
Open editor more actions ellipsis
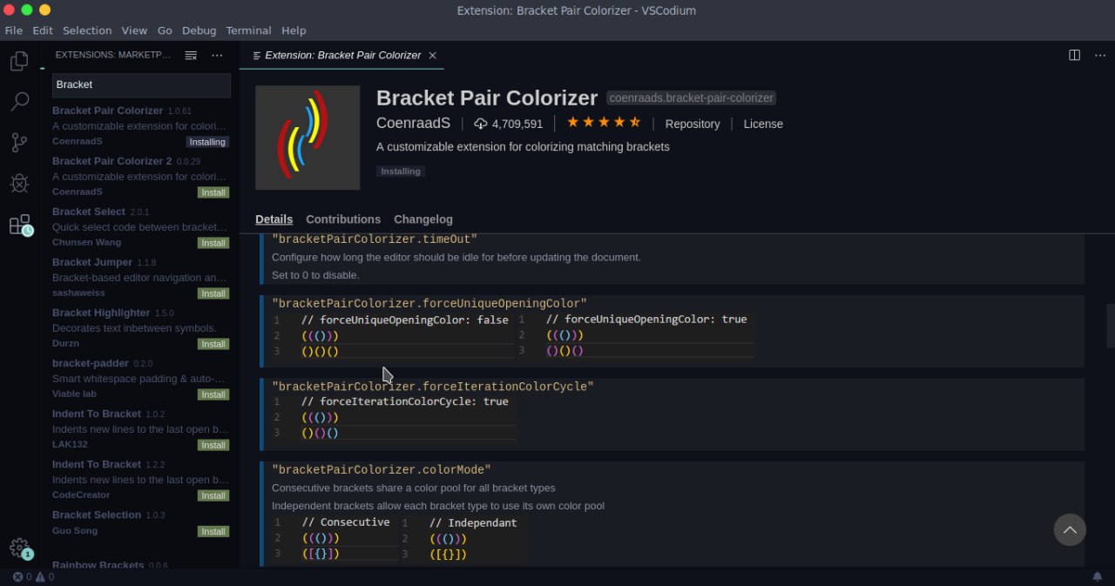1099,55
